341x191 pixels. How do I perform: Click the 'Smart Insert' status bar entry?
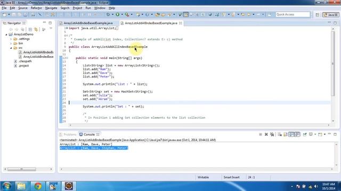coord(231,177)
